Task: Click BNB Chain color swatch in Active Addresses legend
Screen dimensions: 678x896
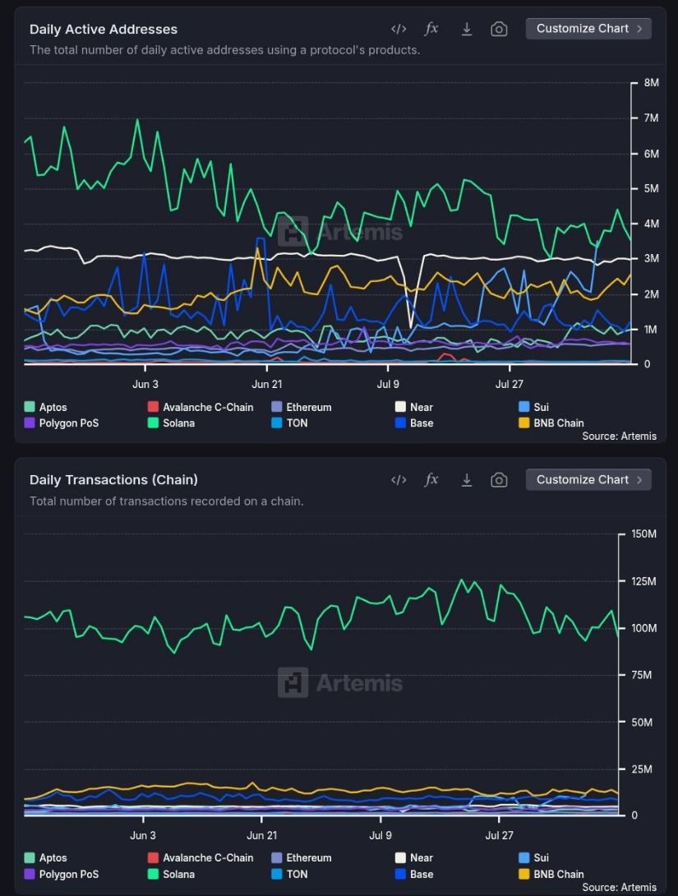Action: tap(523, 423)
